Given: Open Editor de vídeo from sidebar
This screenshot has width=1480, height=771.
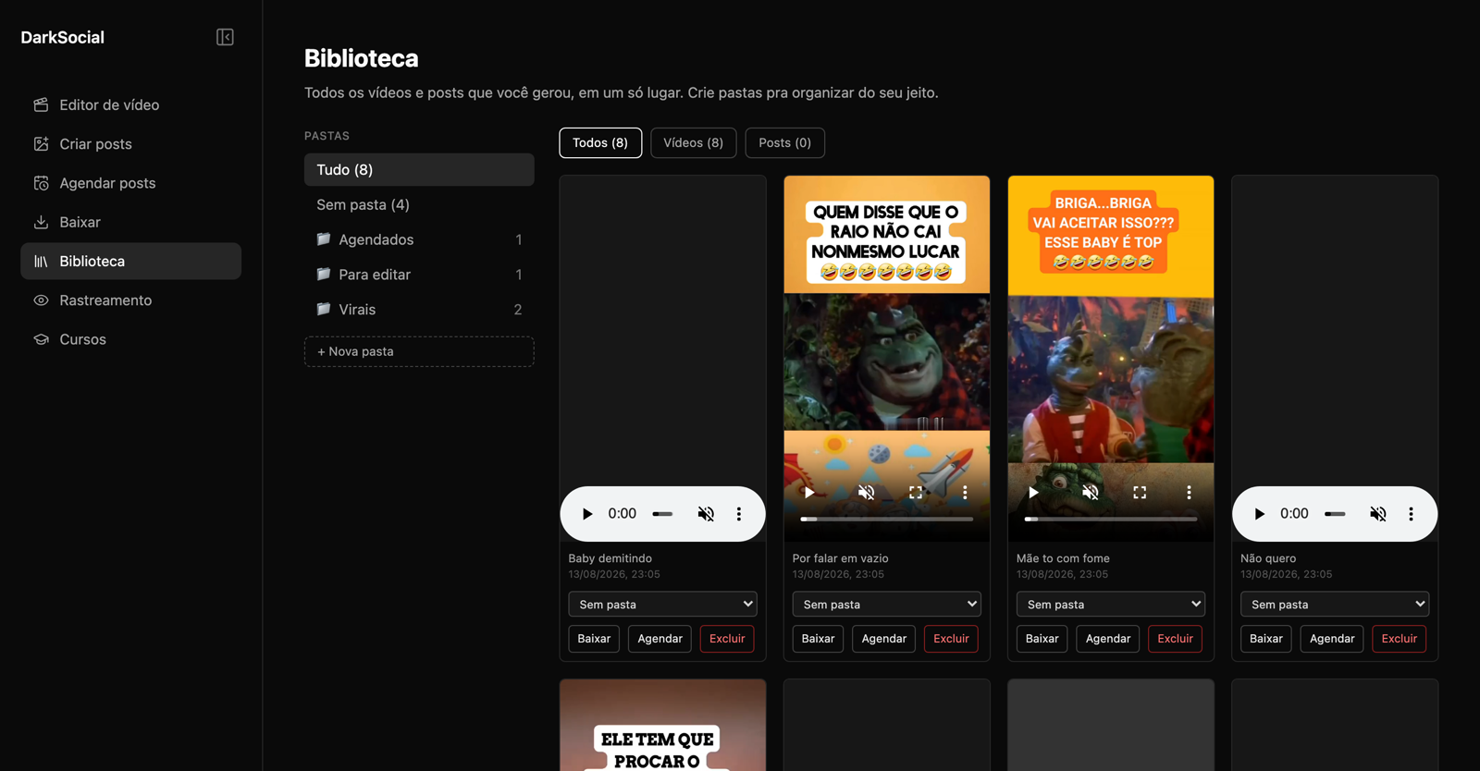Looking at the screenshot, I should [130, 105].
